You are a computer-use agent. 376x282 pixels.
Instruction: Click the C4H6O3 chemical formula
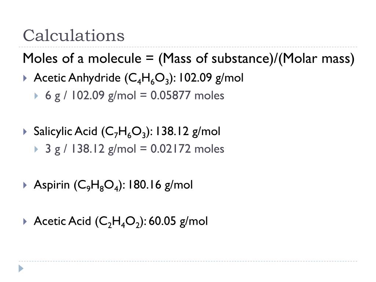pyautogui.click(x=149, y=79)
